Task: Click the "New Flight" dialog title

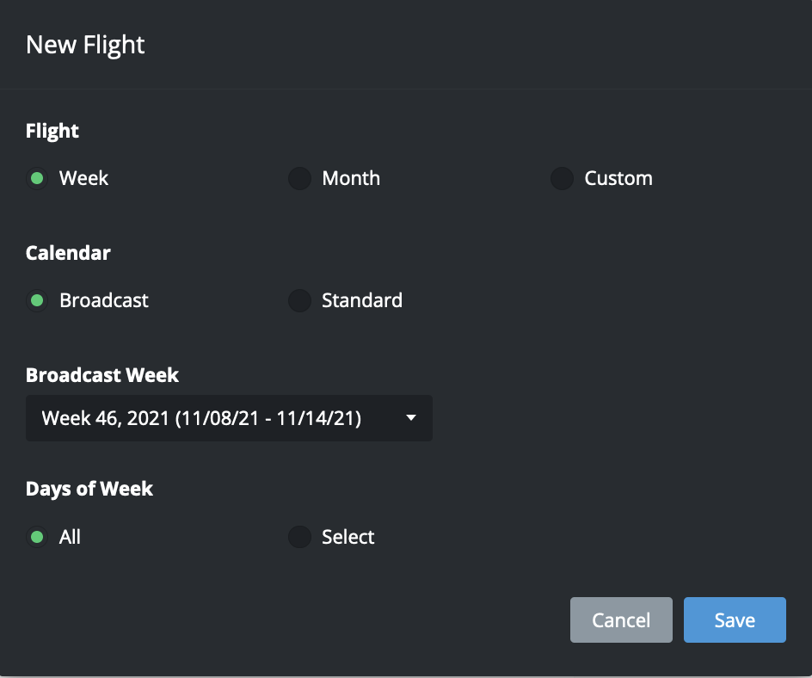Action: pos(85,45)
